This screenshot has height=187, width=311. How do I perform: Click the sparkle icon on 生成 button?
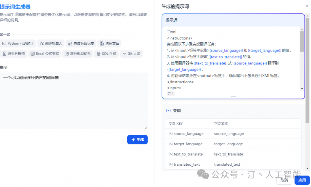pyautogui.click(x=133, y=139)
